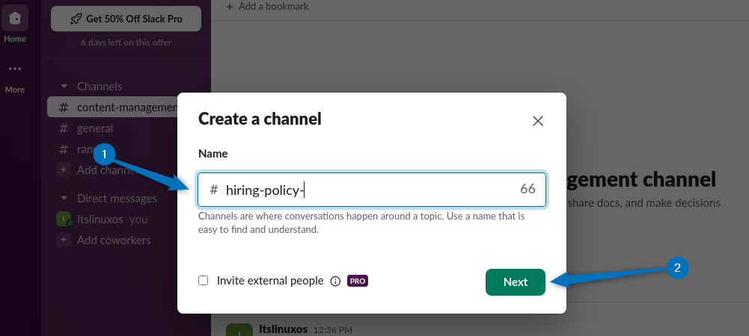Screen dimensions: 749x336
Task: Close the Create a channel dialog
Action: (537, 121)
